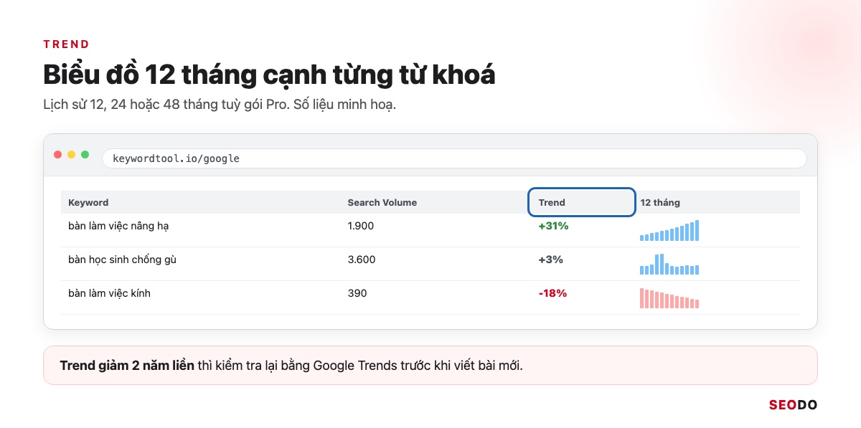Open the sparkline chart for bàn học sinh chống gù
Image resolution: width=861 pixels, height=428 pixels.
(x=669, y=264)
